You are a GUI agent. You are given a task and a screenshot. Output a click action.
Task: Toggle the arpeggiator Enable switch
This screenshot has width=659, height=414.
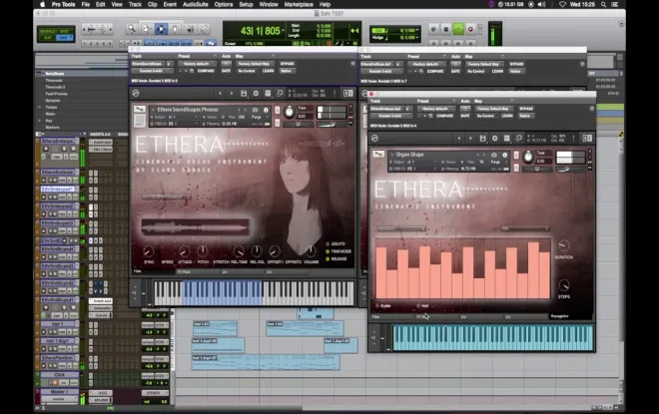tap(377, 305)
